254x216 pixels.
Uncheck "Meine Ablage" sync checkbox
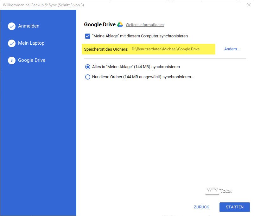tap(88, 36)
